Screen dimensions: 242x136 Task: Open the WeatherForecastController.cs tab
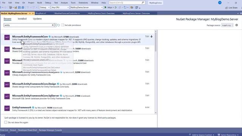tap(67, 14)
